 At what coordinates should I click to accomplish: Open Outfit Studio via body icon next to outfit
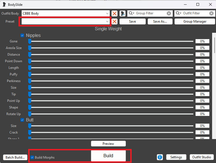tap(123, 13)
